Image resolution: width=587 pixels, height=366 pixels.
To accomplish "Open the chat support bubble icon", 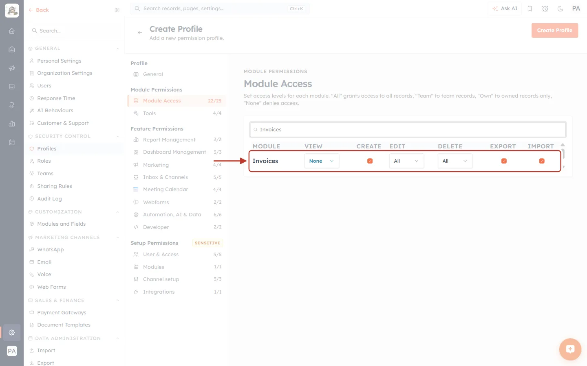I will point(570,349).
